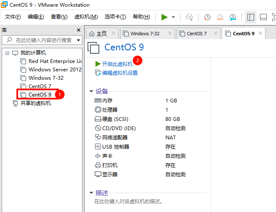Click the 80 GB disk value
The image size is (276, 212).
point(172,119)
